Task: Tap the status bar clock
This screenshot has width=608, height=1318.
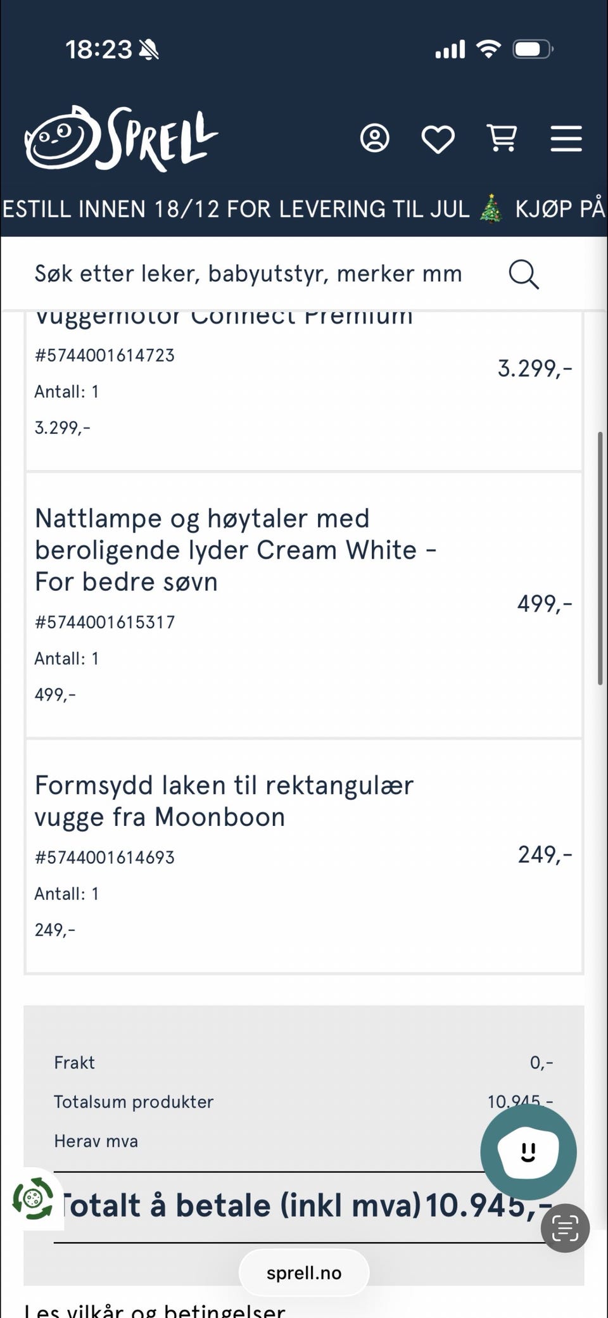Action: (x=99, y=49)
